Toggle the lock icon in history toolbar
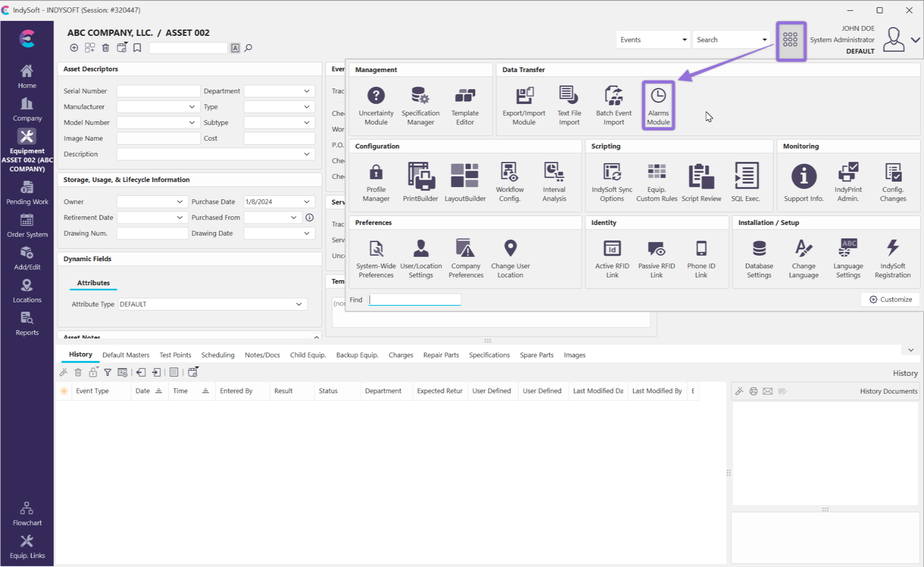Image resolution: width=924 pixels, height=567 pixels. coord(93,372)
